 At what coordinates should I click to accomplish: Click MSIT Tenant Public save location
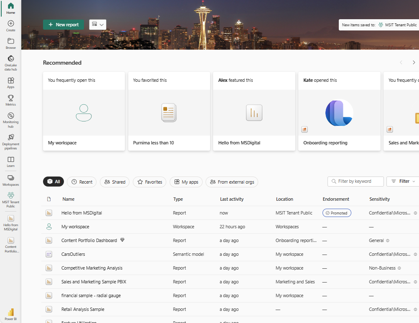[x=397, y=25]
